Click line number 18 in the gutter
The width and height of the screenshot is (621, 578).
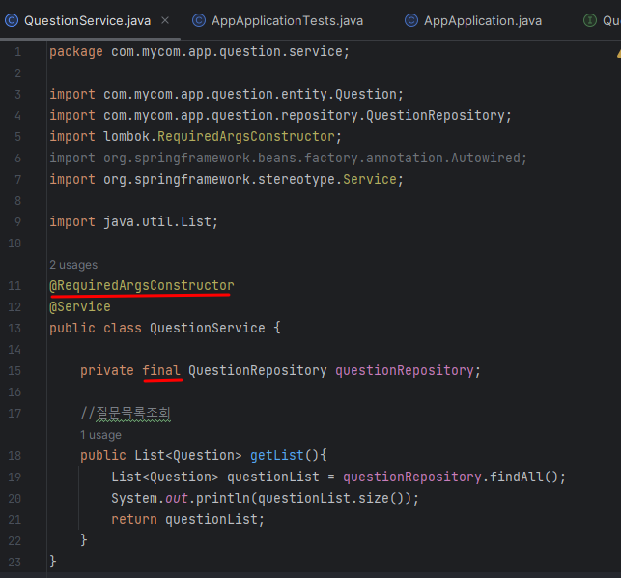click(x=14, y=456)
